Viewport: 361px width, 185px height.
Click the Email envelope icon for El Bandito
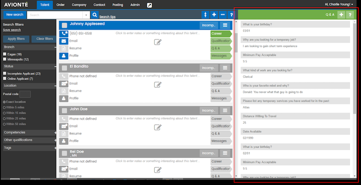tap(63, 84)
